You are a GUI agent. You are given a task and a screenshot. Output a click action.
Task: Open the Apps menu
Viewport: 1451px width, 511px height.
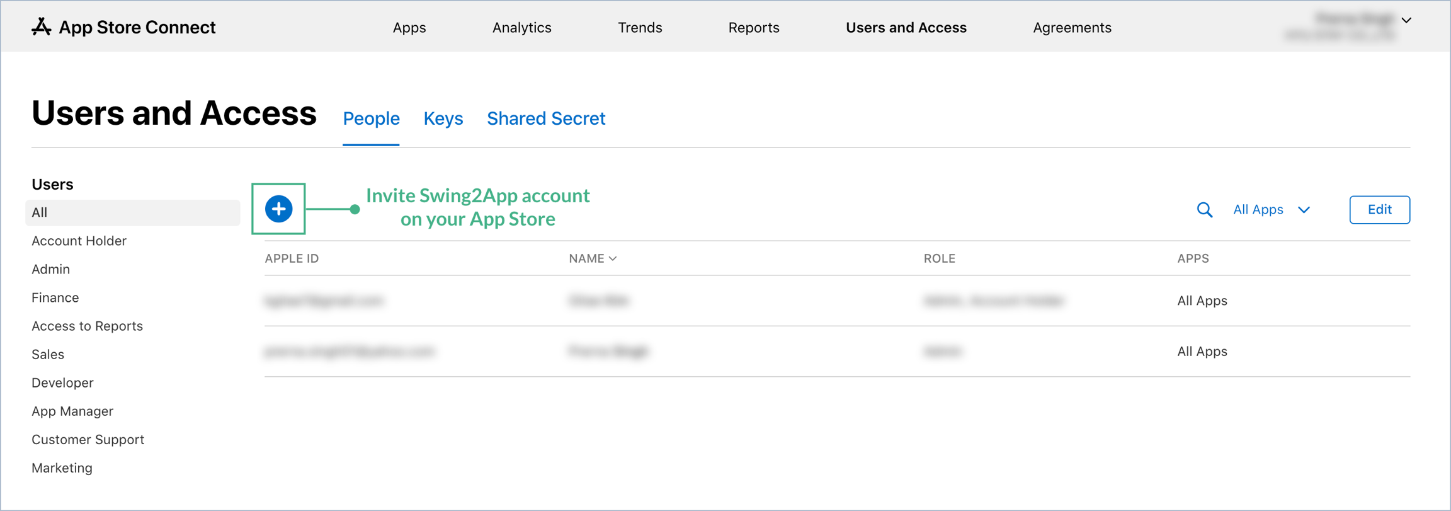pos(409,28)
